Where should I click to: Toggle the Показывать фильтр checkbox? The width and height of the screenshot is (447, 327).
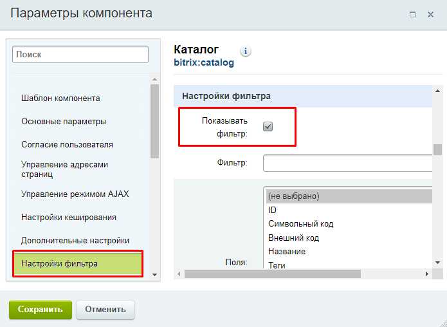click(x=268, y=126)
